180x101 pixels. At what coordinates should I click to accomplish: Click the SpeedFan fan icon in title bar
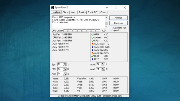[x=52, y=7]
